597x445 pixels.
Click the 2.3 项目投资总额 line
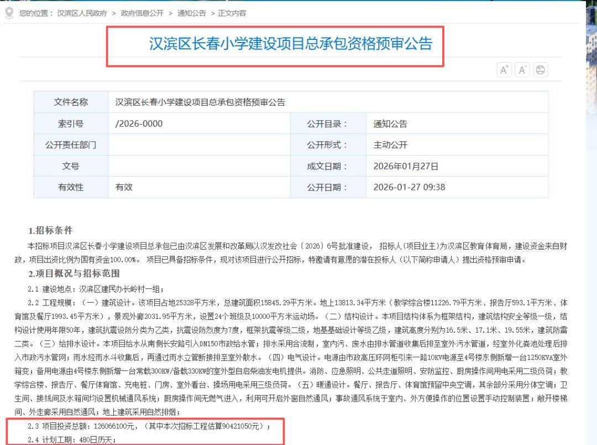tap(149, 426)
